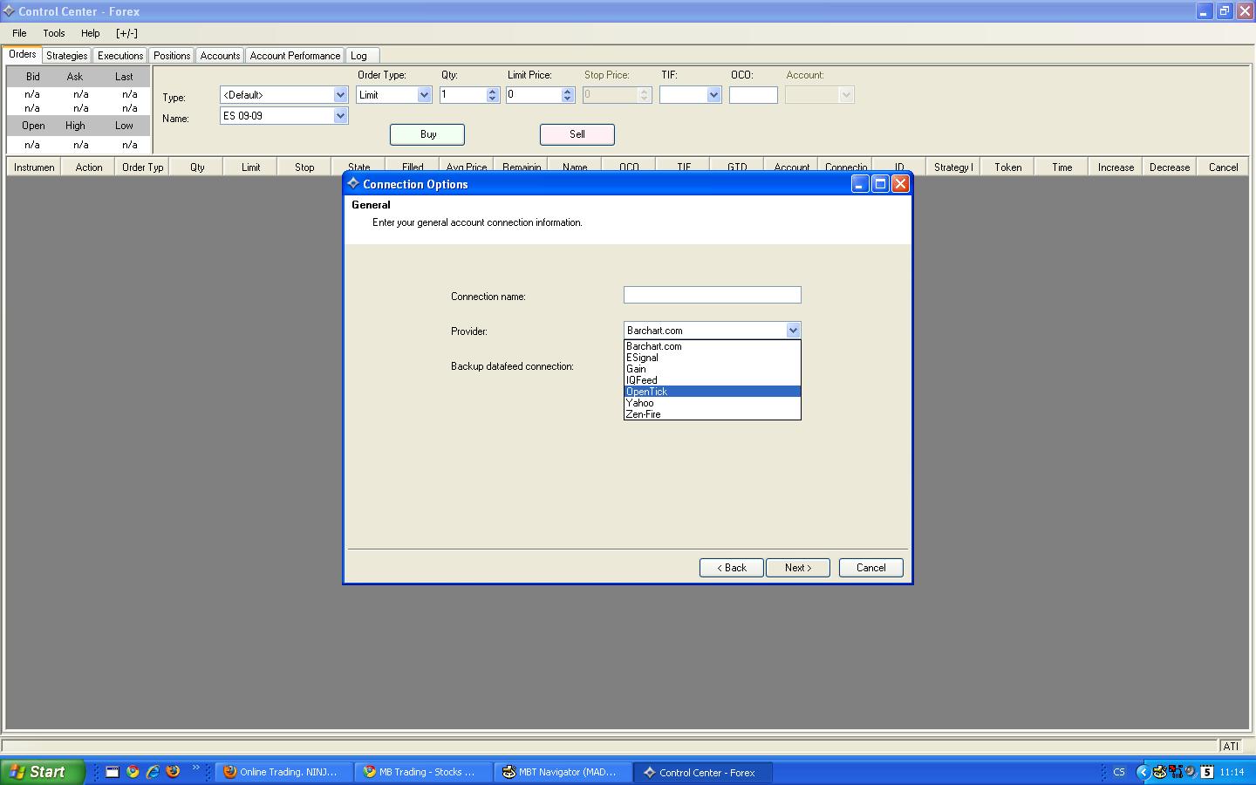Screen dimensions: 1256x785
Task: Open the Order Type dropdown
Action: (x=424, y=95)
